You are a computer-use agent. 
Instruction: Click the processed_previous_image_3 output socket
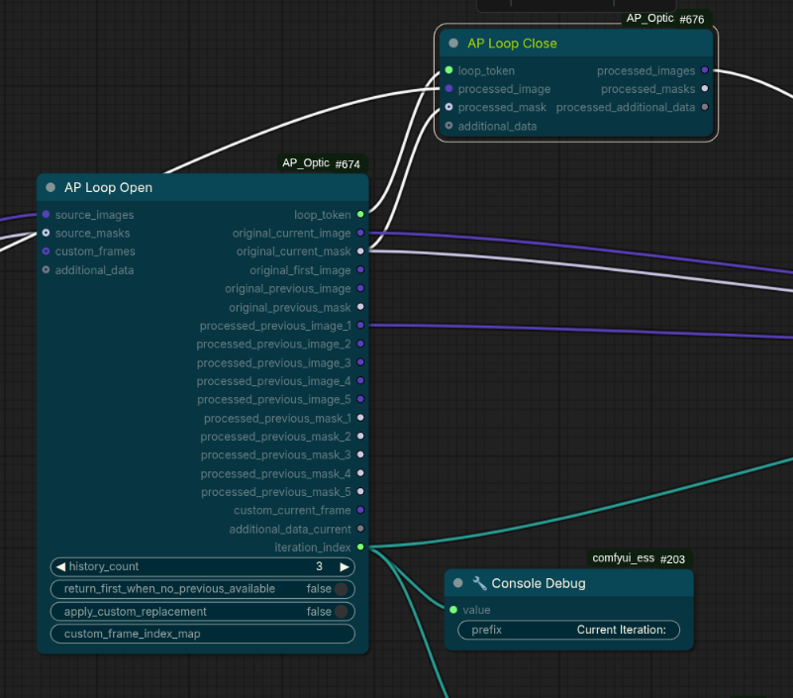tap(360, 362)
